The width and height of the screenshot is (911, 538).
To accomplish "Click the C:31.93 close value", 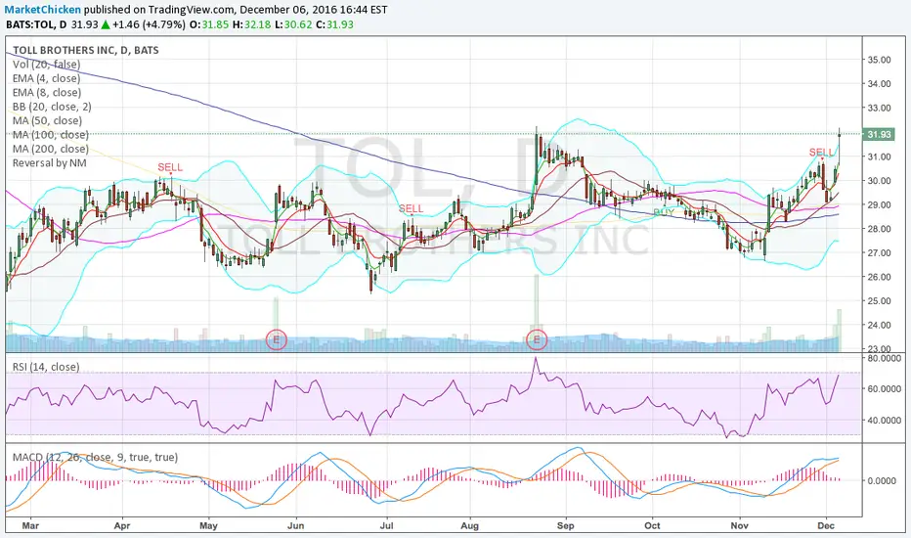I will [335, 24].
